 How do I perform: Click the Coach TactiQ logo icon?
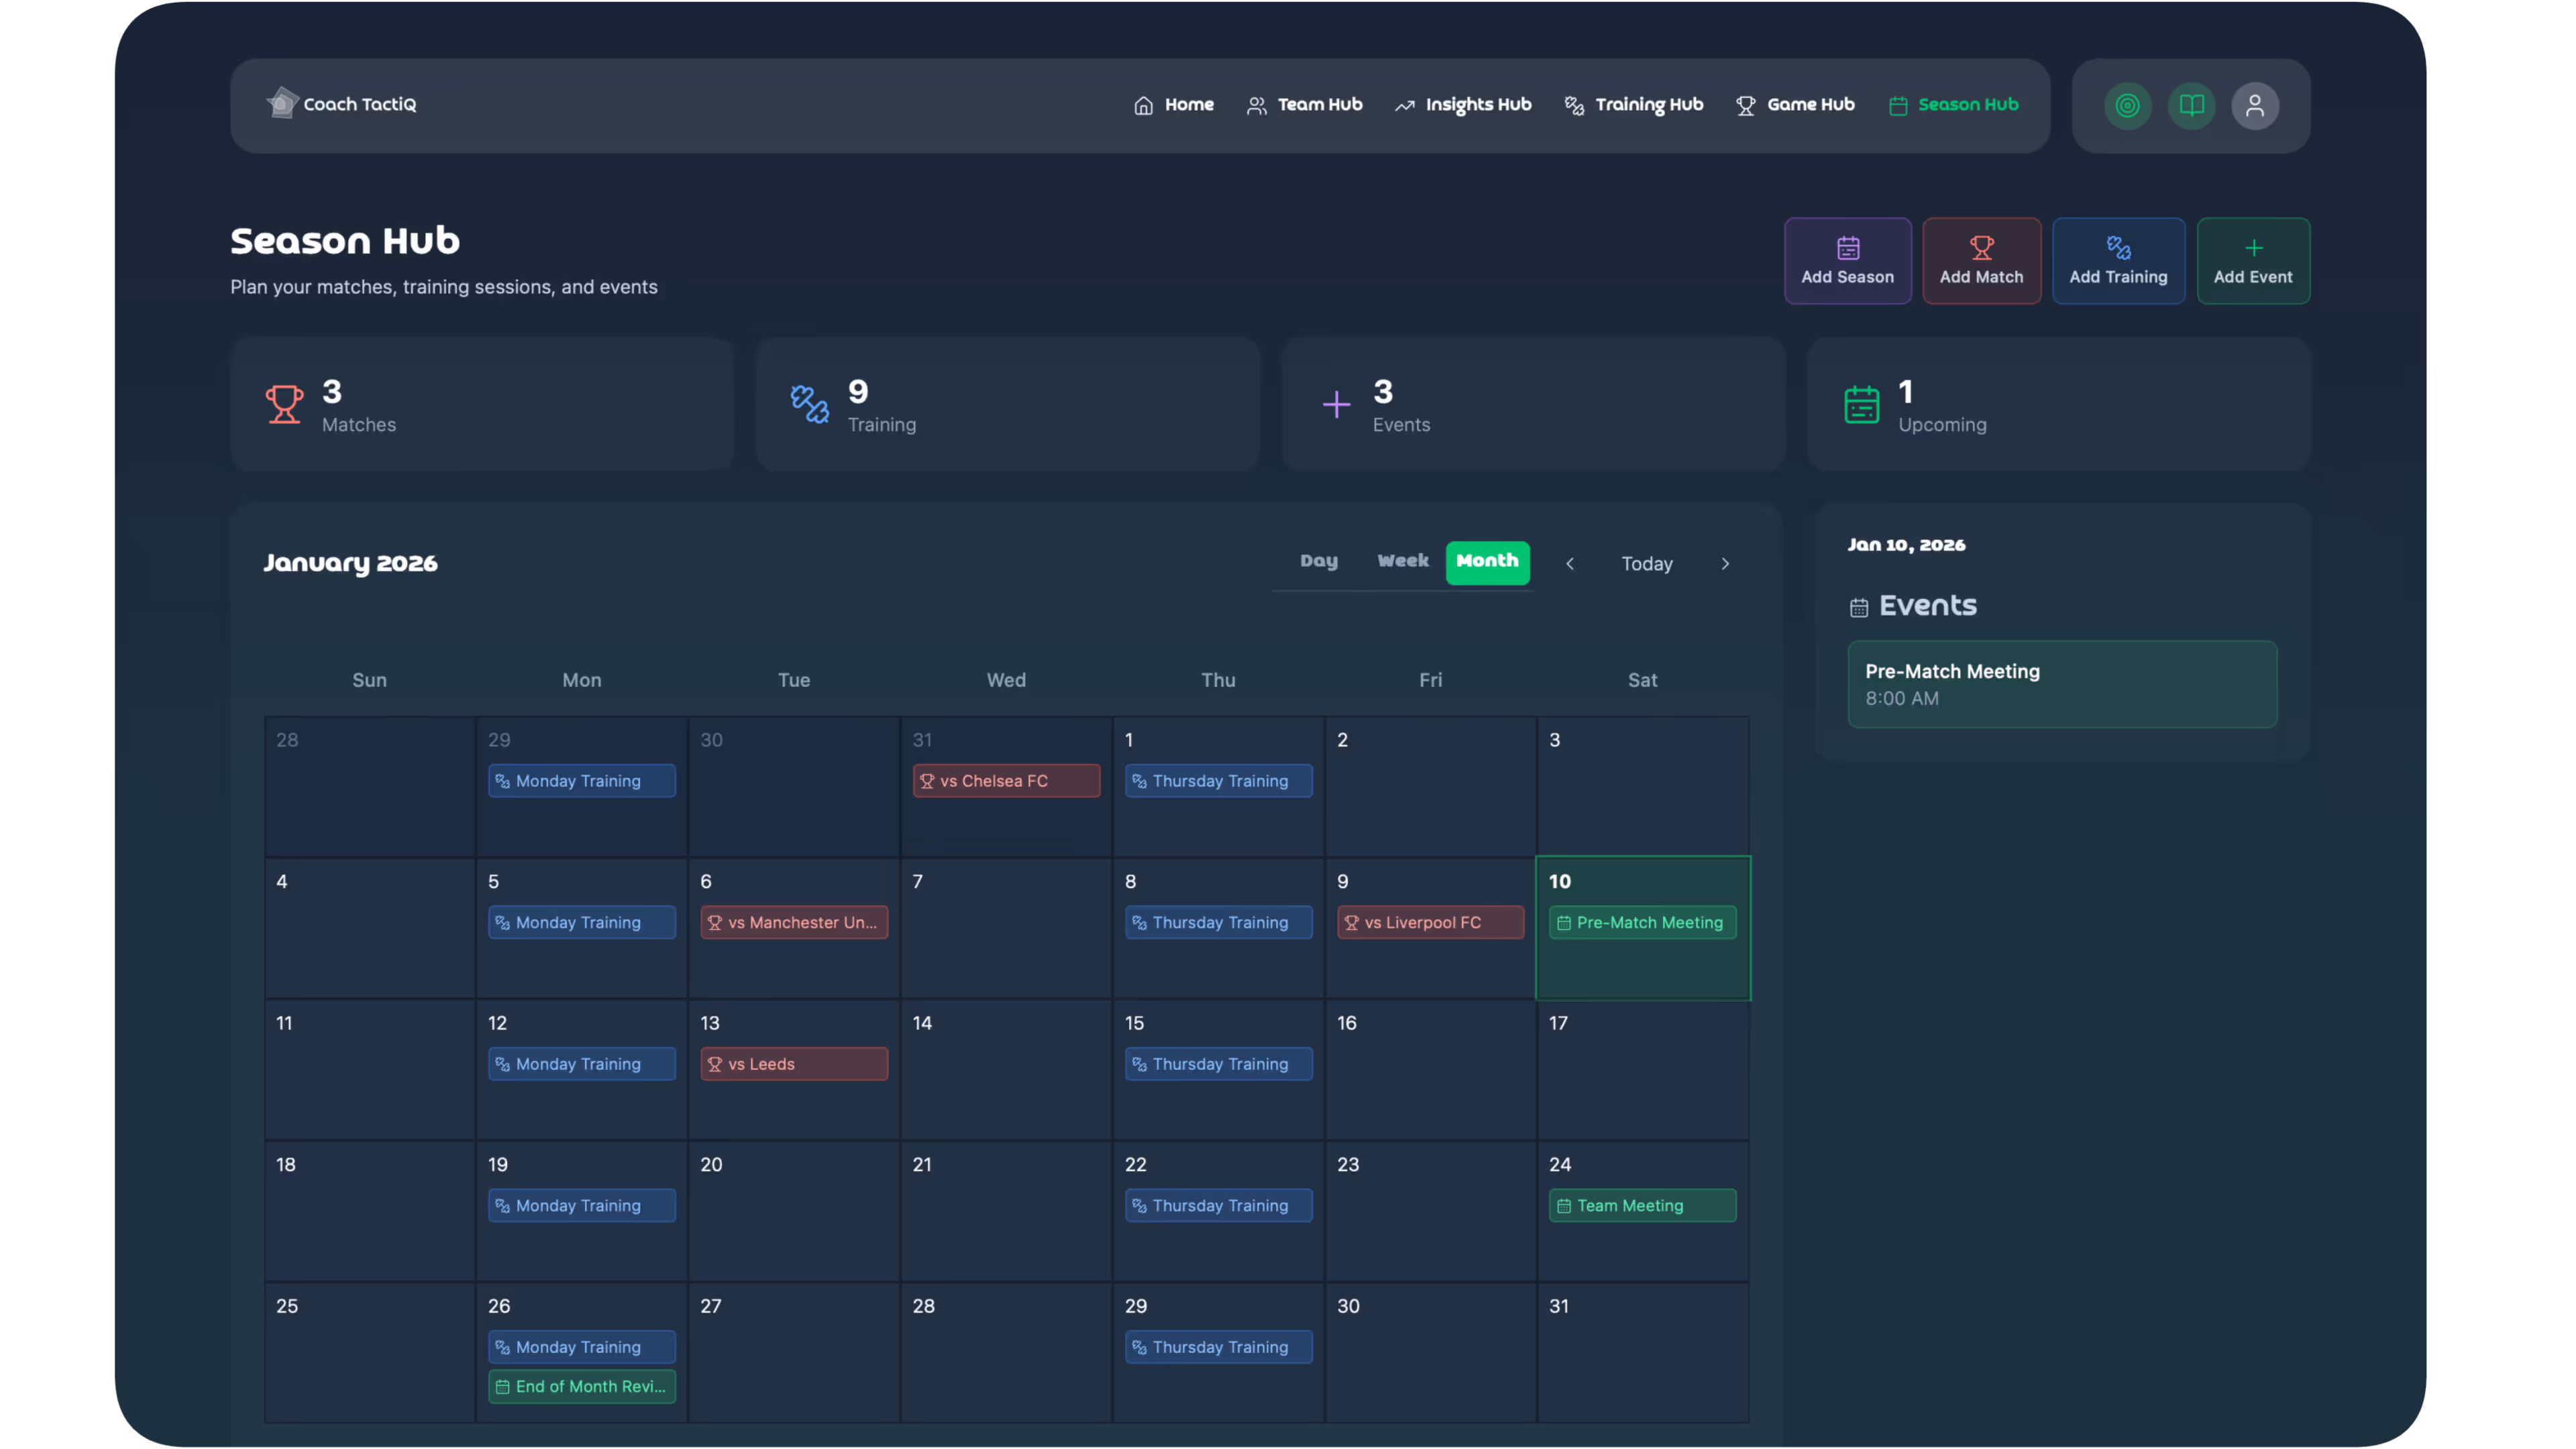(x=282, y=103)
